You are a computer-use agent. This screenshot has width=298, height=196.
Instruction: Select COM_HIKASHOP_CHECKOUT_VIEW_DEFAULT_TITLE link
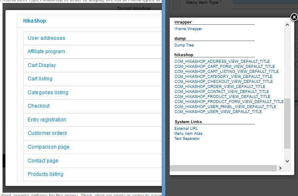223,82
